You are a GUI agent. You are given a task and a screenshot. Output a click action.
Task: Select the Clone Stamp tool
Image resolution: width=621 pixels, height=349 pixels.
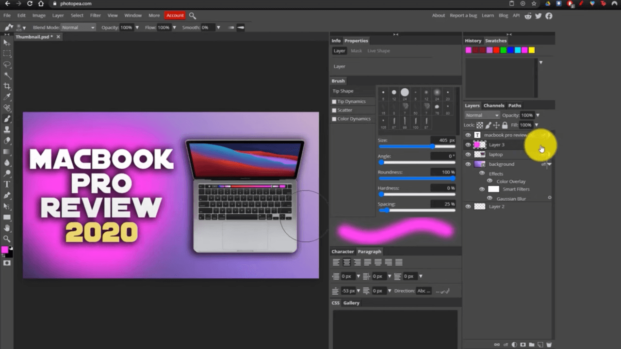click(7, 129)
